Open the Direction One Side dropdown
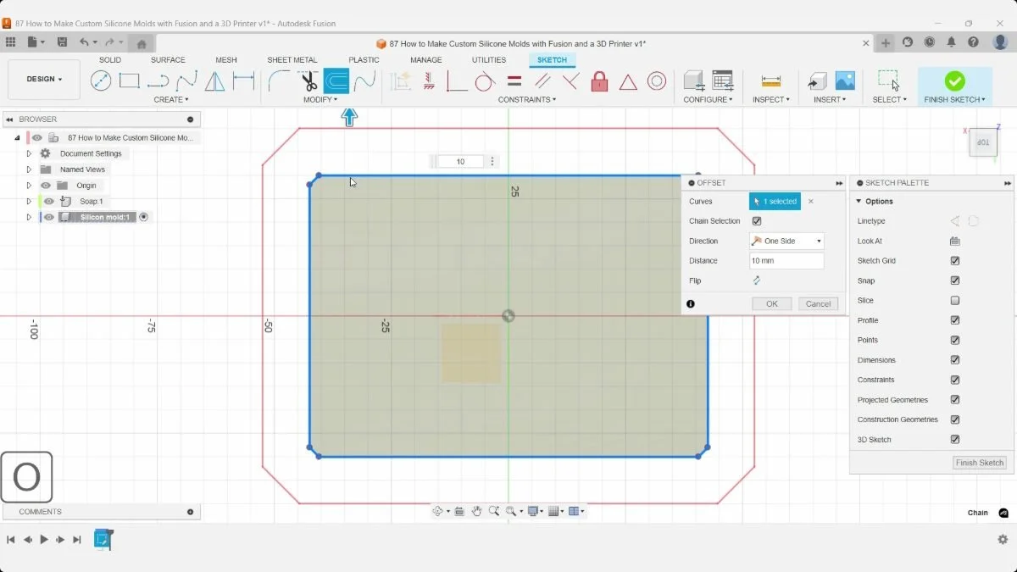This screenshot has height=572, width=1017. click(786, 241)
